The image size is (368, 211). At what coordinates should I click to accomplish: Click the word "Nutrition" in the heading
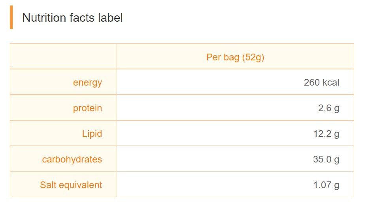click(44, 18)
